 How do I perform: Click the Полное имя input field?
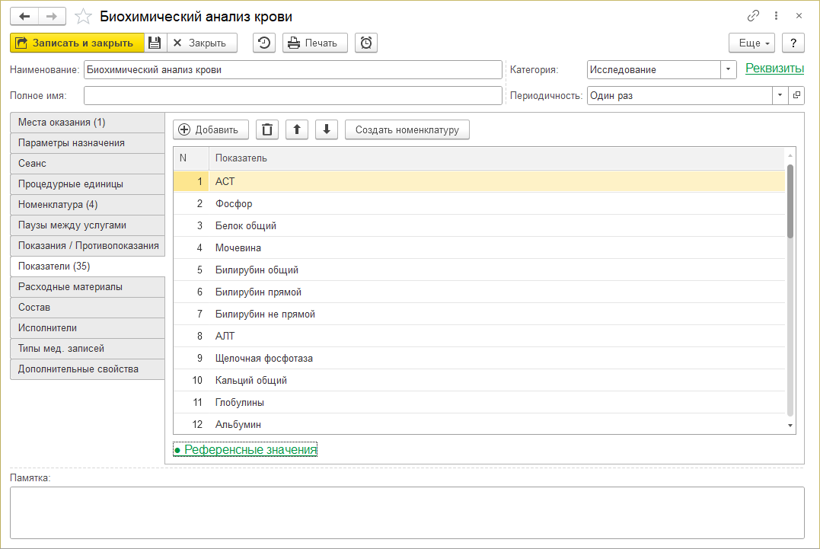coord(292,96)
